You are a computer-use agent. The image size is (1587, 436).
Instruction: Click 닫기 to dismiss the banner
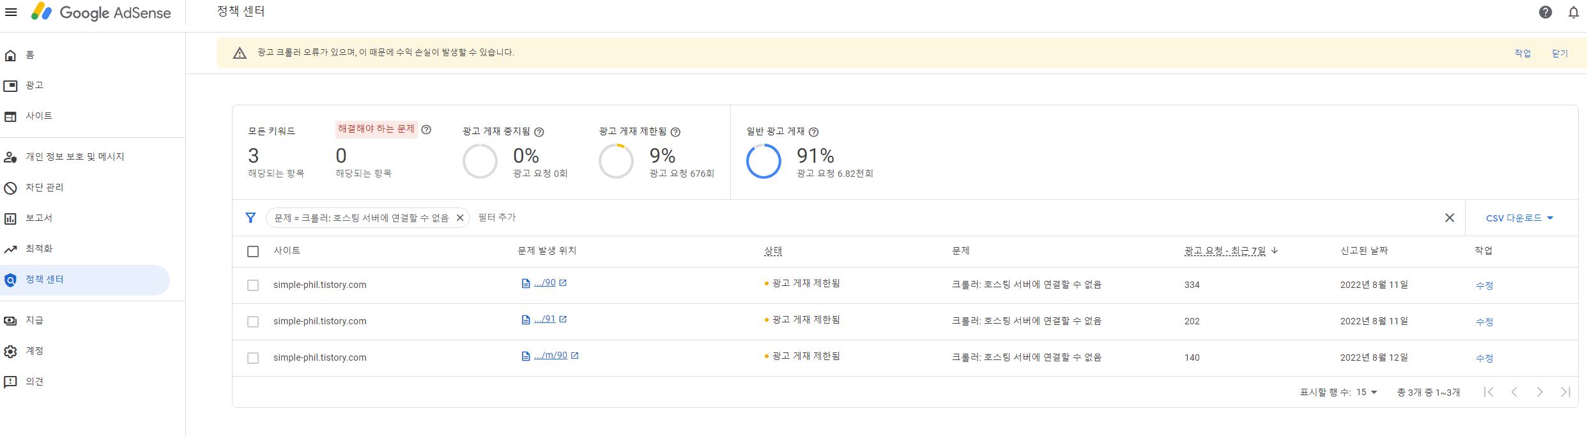coord(1560,54)
